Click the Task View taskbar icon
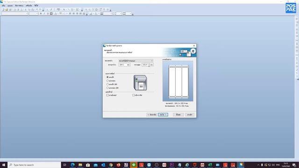The image size is (299, 168). 64,165
